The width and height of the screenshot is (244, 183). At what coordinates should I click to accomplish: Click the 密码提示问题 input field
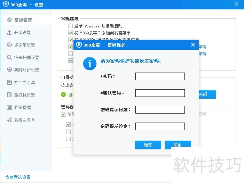[x=160, y=110]
